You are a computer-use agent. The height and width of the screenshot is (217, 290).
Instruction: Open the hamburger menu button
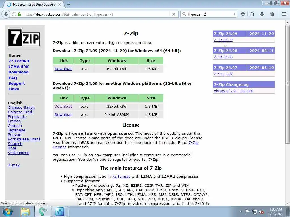(x=284, y=14)
